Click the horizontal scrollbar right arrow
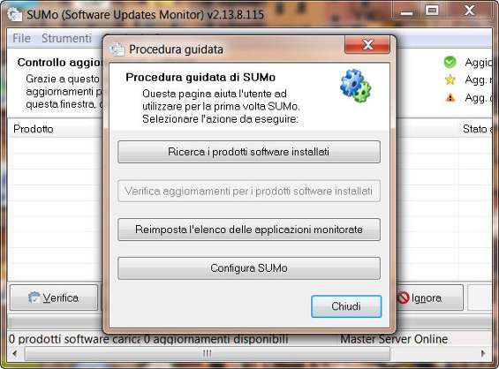This screenshot has height=369, width=499. 483,353
